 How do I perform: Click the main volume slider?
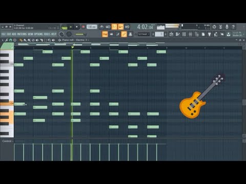point(81,34)
